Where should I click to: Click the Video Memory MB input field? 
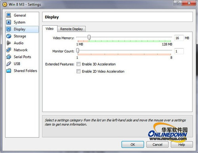179,38
